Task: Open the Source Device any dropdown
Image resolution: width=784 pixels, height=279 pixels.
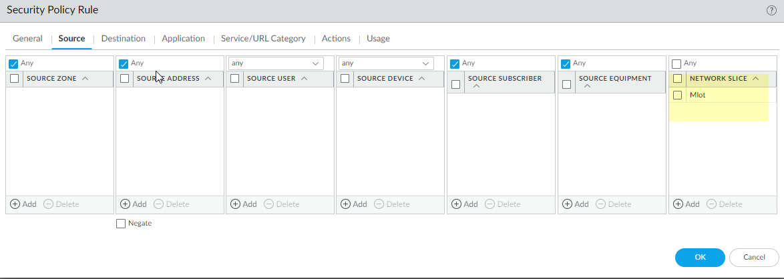Action: [x=425, y=63]
